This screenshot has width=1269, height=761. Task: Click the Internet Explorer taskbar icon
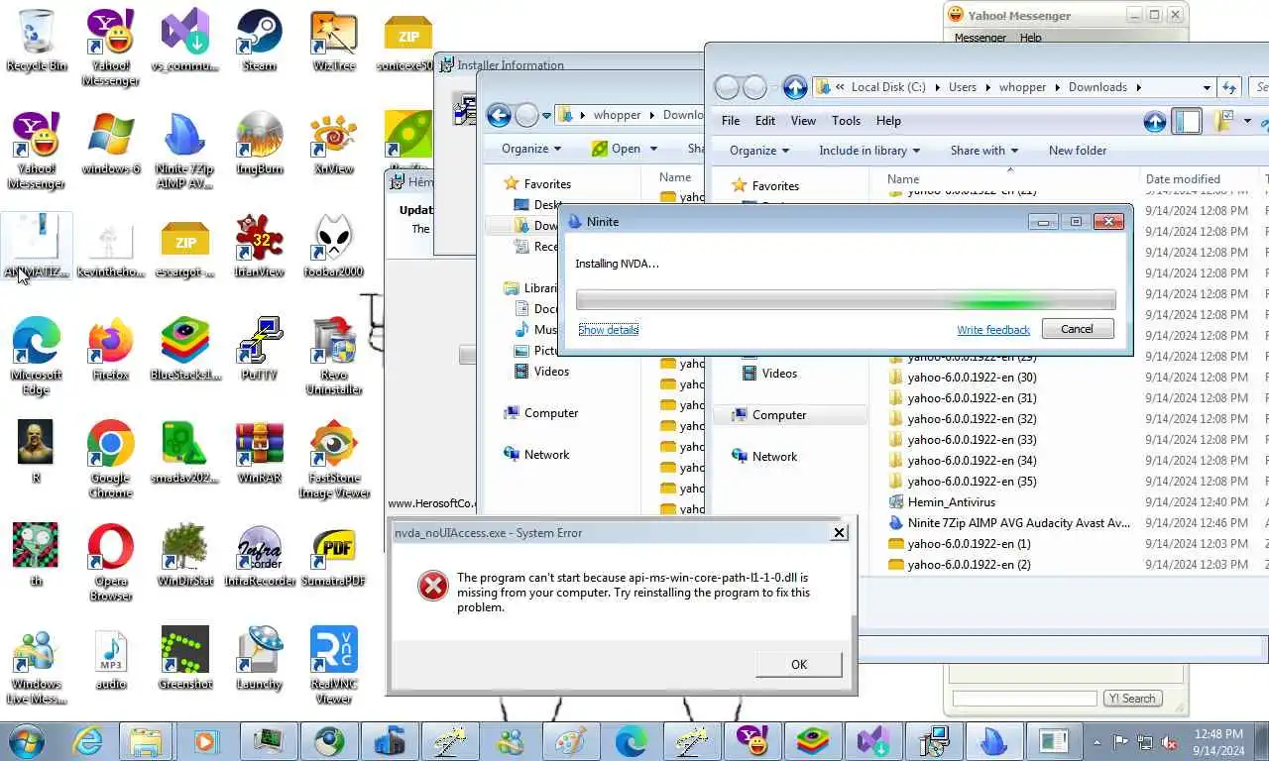[x=87, y=740]
